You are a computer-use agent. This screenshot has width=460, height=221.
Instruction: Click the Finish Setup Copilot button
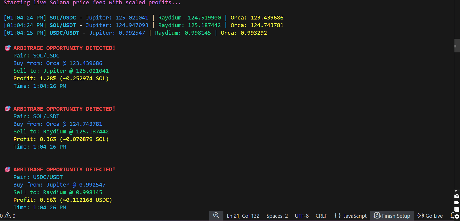pyautogui.click(x=392, y=216)
